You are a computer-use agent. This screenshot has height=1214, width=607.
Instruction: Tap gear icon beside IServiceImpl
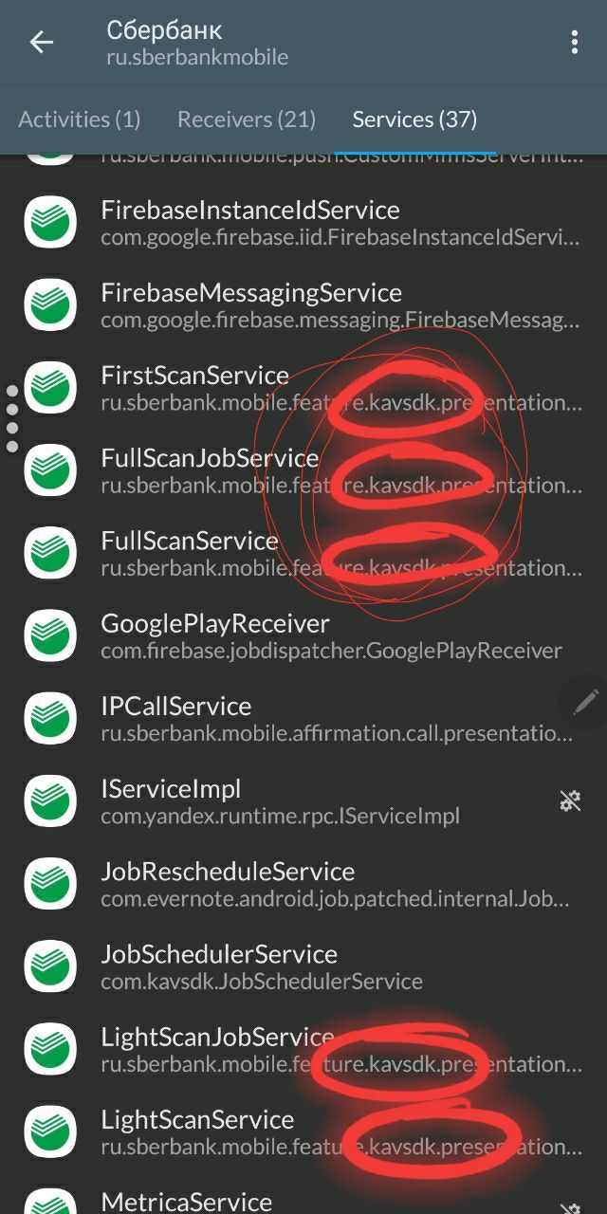[570, 801]
